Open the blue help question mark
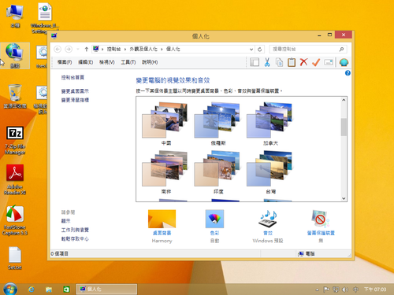 pyautogui.click(x=348, y=73)
